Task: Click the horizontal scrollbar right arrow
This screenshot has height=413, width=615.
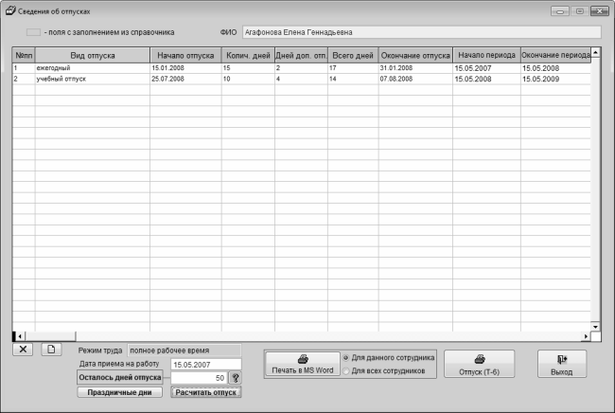Action: [586, 335]
